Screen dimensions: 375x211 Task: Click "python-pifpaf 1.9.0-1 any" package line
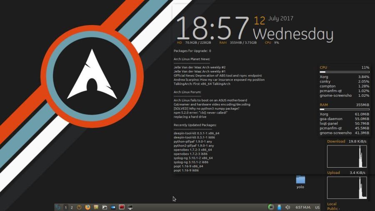pyautogui.click(x=193, y=141)
